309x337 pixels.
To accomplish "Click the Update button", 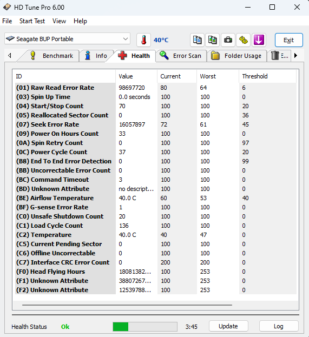I will point(228,326).
